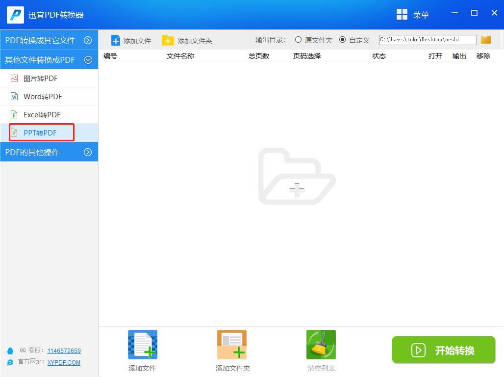Open the PDF的其他操作 category
Viewport: 504px width, 377px height.
coord(49,152)
